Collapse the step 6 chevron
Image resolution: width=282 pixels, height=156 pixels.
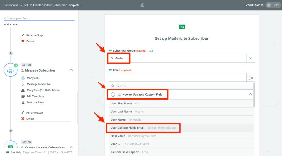71,147
